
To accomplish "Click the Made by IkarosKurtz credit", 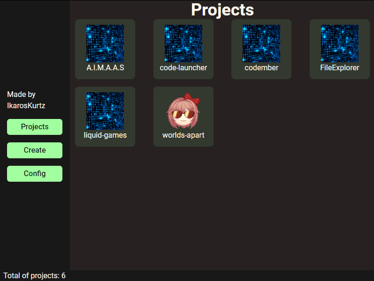I will [26, 100].
